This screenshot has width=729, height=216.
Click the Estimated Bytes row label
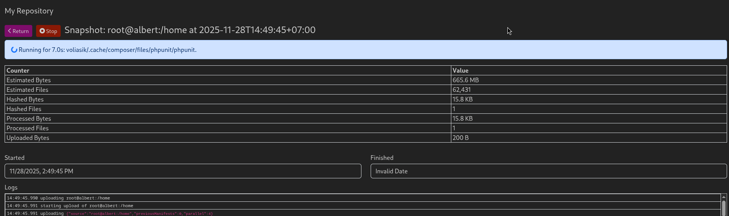click(x=28, y=80)
